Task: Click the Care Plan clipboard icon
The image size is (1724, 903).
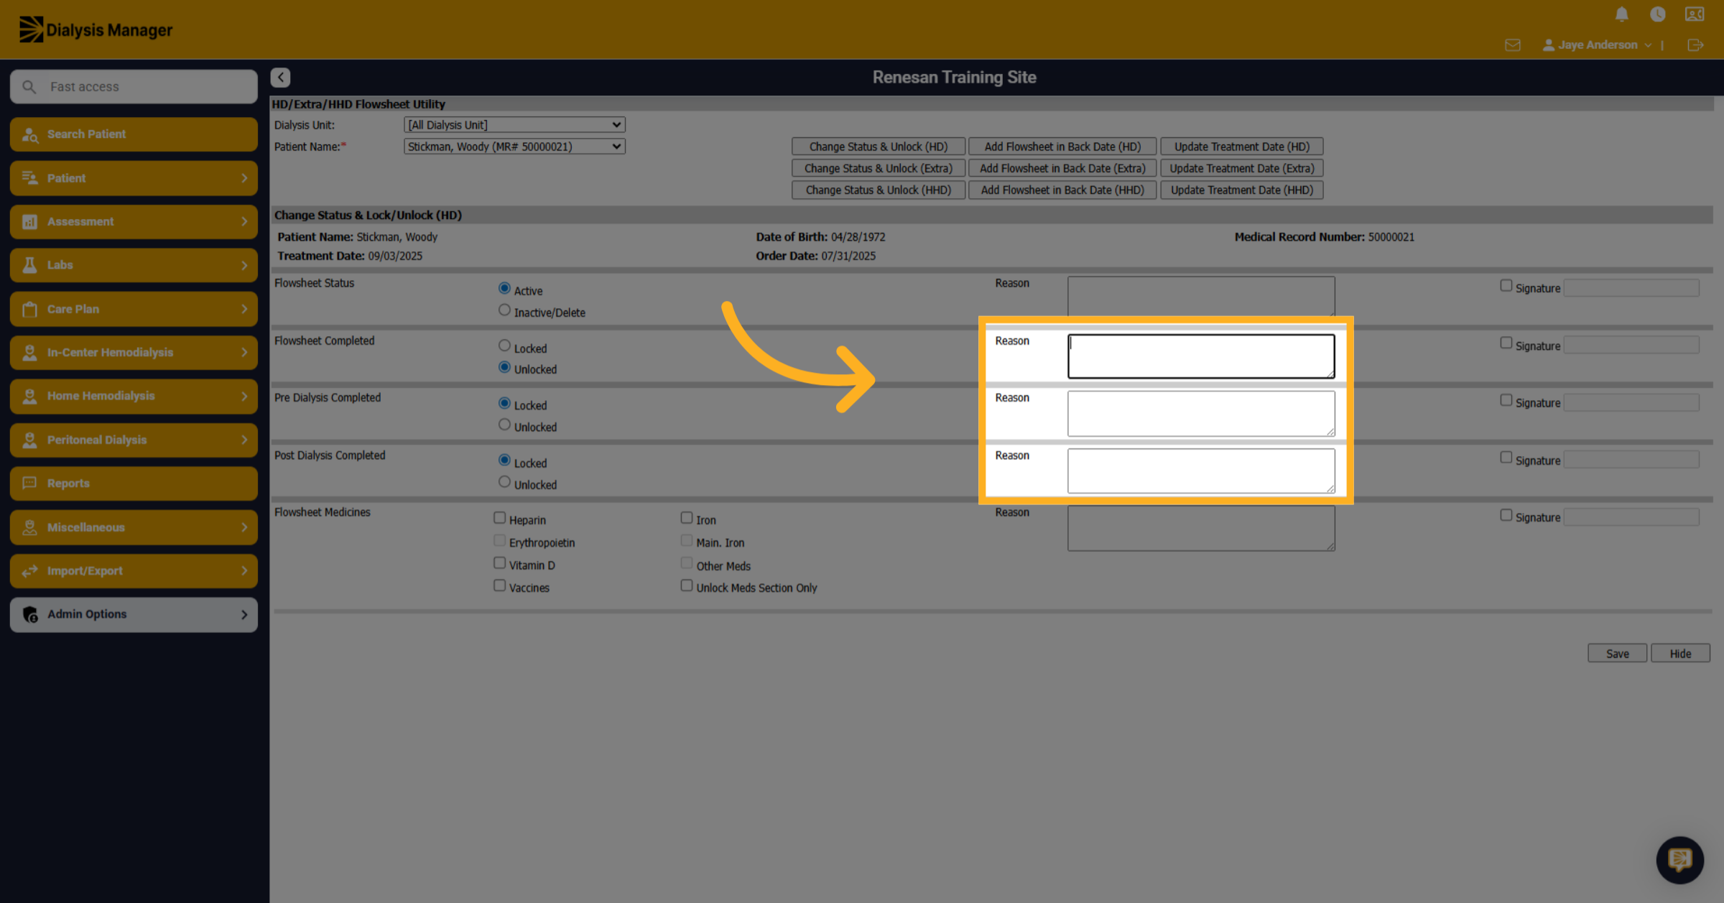Action: (29, 309)
